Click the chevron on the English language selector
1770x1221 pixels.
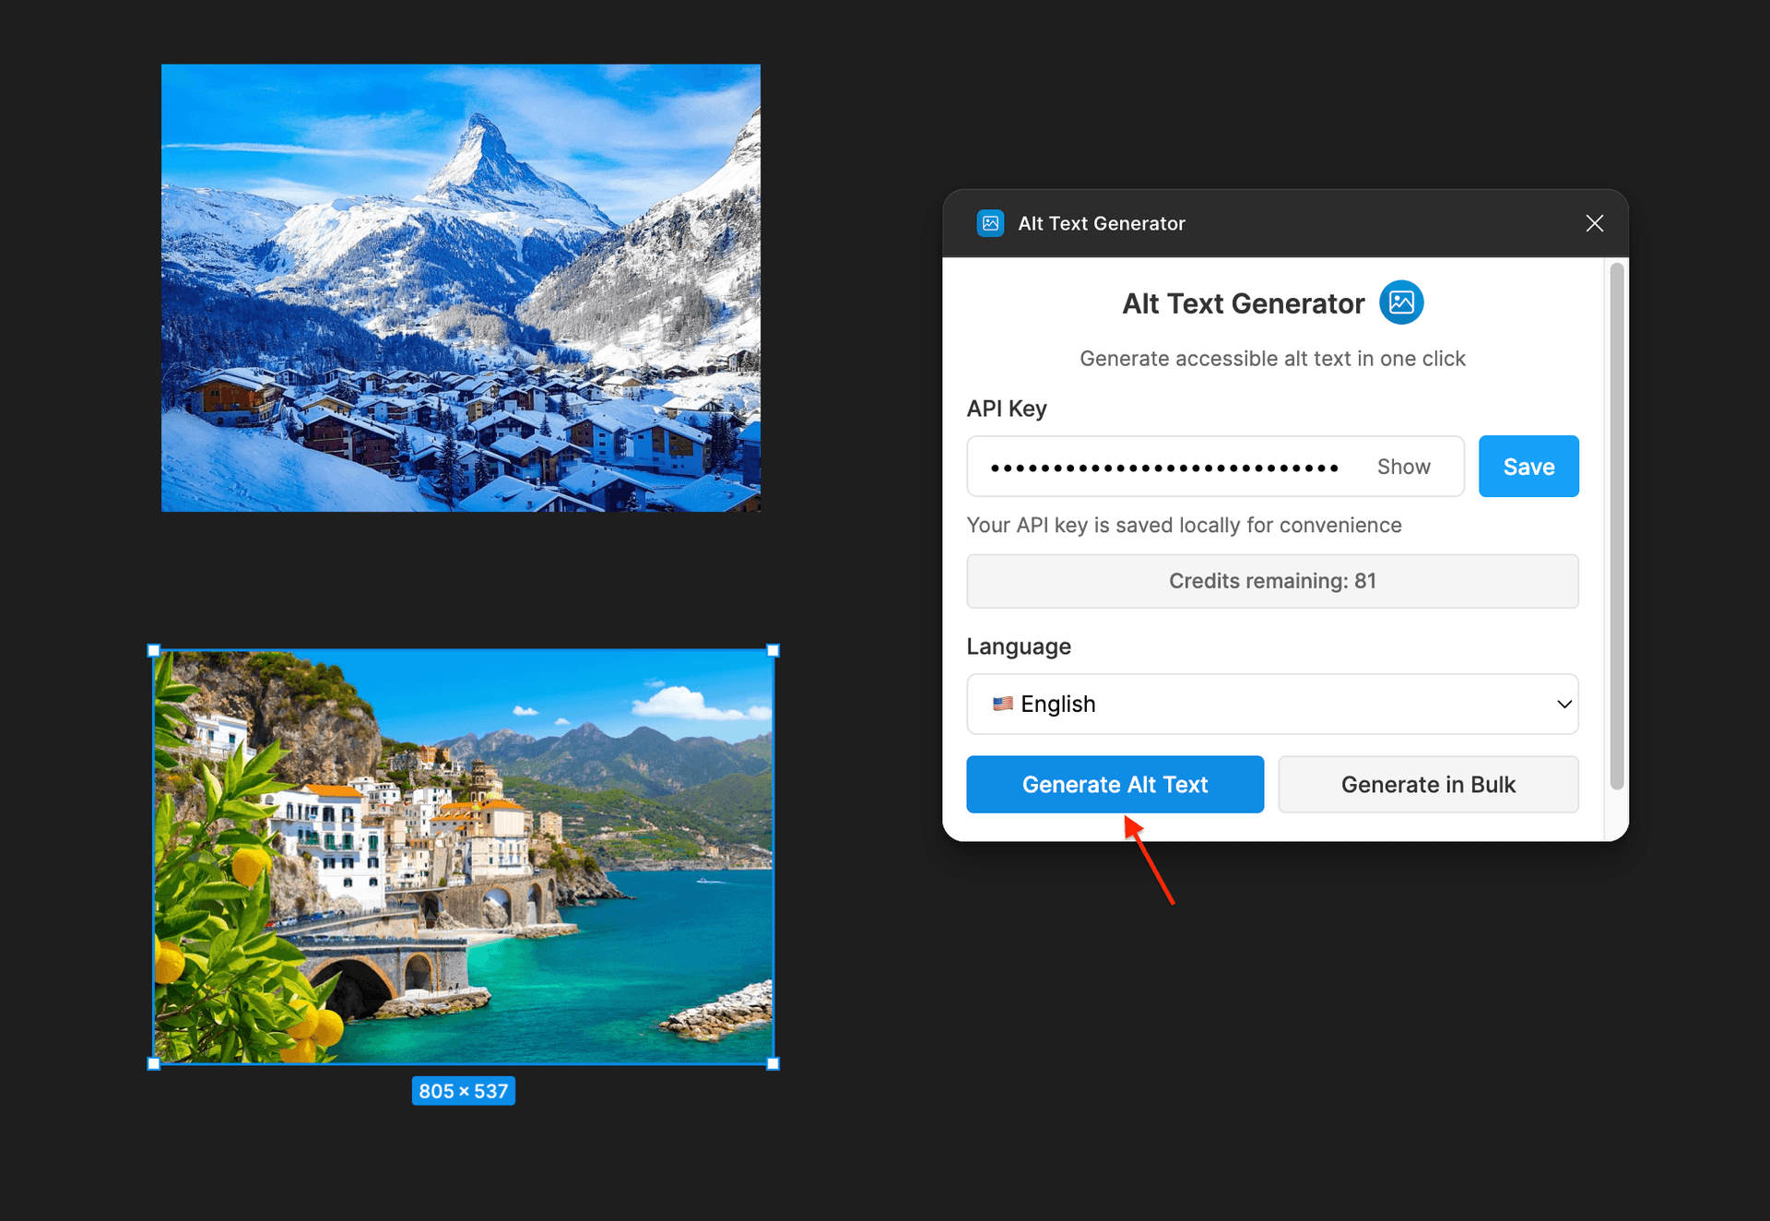[x=1563, y=704]
